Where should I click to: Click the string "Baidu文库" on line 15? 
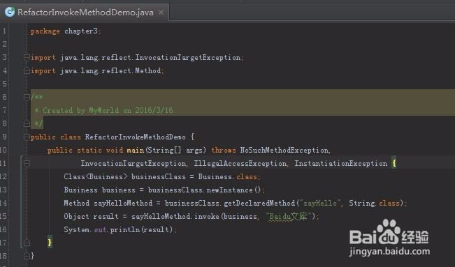[x=290, y=216]
